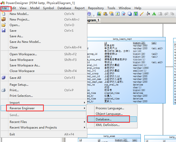The width and height of the screenshot is (176, 142).
Task: Click the ketp_exam table header
Action: click(x=109, y=136)
